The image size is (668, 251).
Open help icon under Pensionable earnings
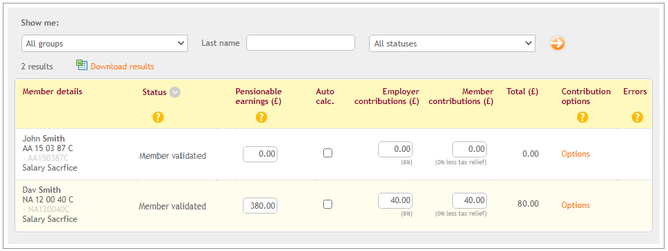click(262, 117)
